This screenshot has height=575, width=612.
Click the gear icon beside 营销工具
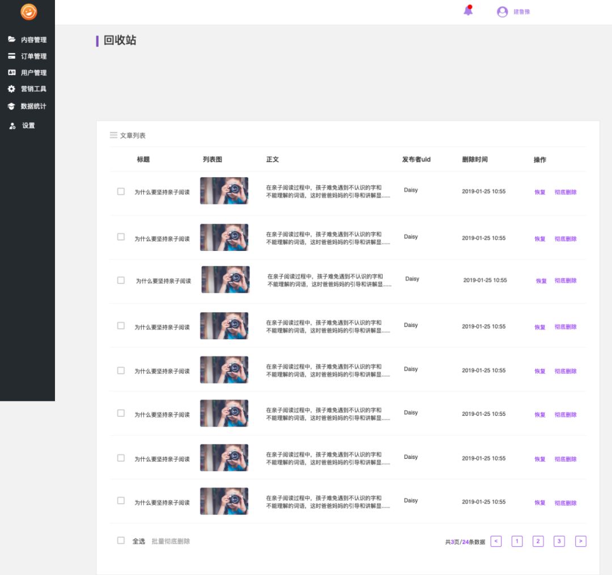tap(11, 89)
